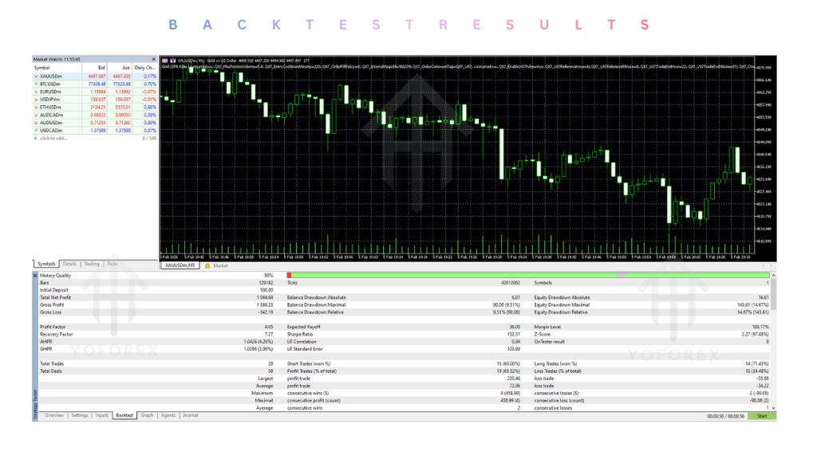
Task: Close the Market Watch panel
Action: (x=153, y=59)
